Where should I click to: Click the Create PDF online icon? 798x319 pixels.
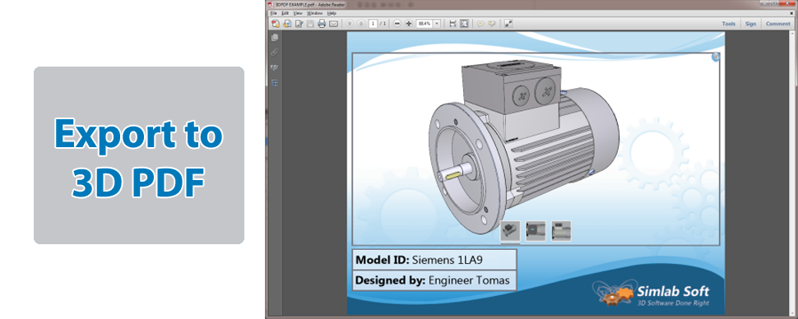pyautogui.click(x=276, y=23)
